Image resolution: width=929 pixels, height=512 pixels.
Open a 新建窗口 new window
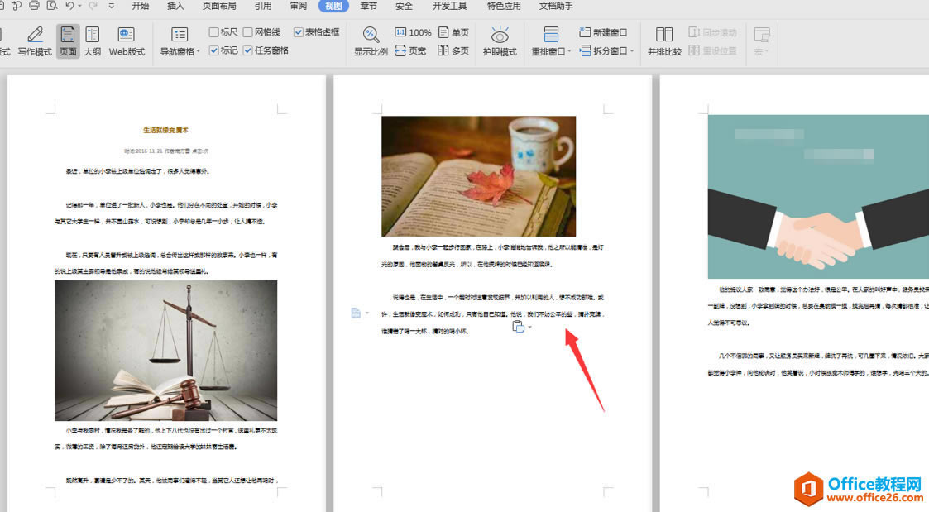603,32
